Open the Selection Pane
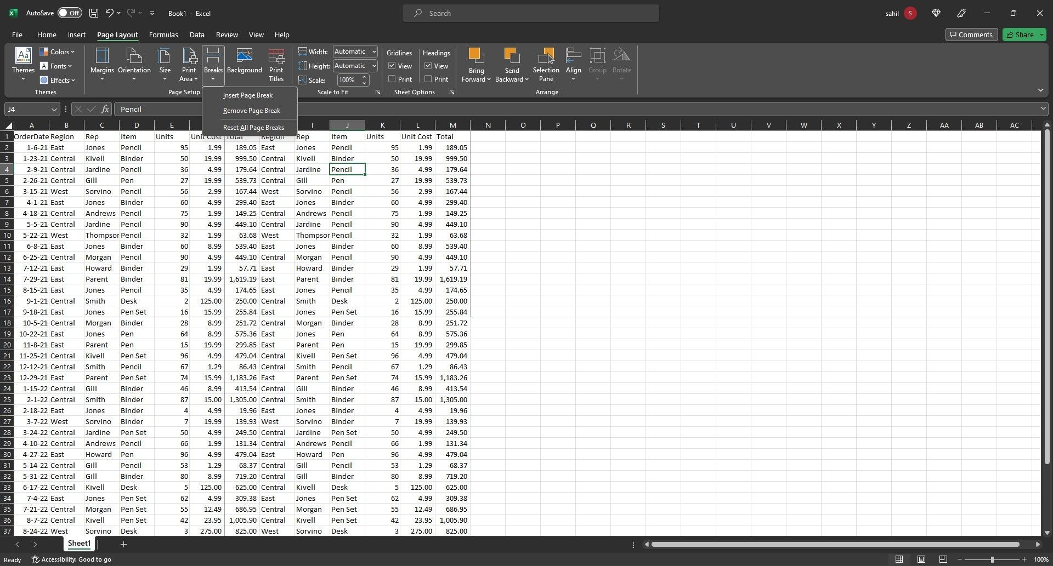 [546, 65]
